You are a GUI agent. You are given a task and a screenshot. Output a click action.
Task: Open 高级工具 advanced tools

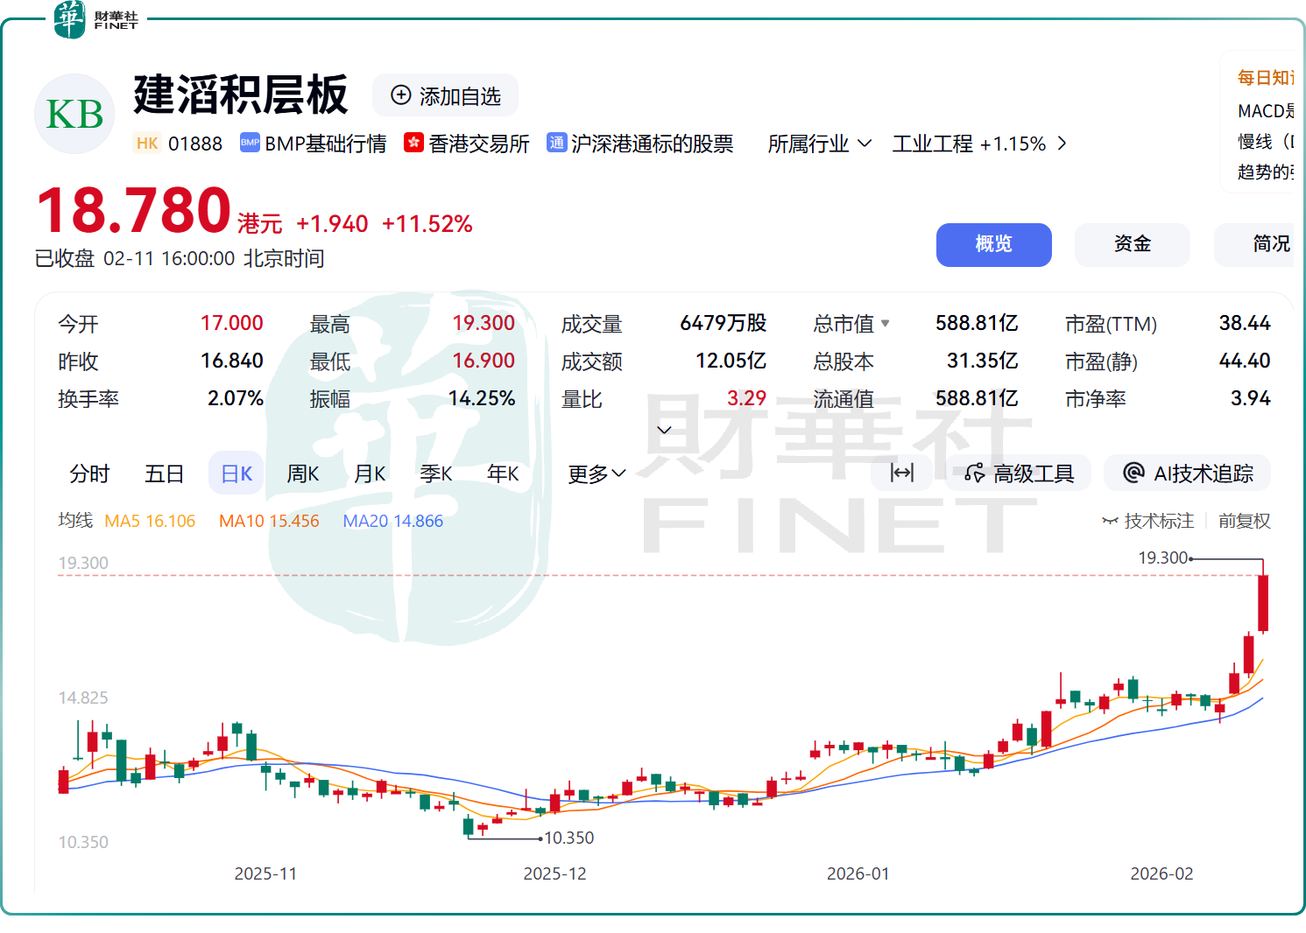(1019, 474)
